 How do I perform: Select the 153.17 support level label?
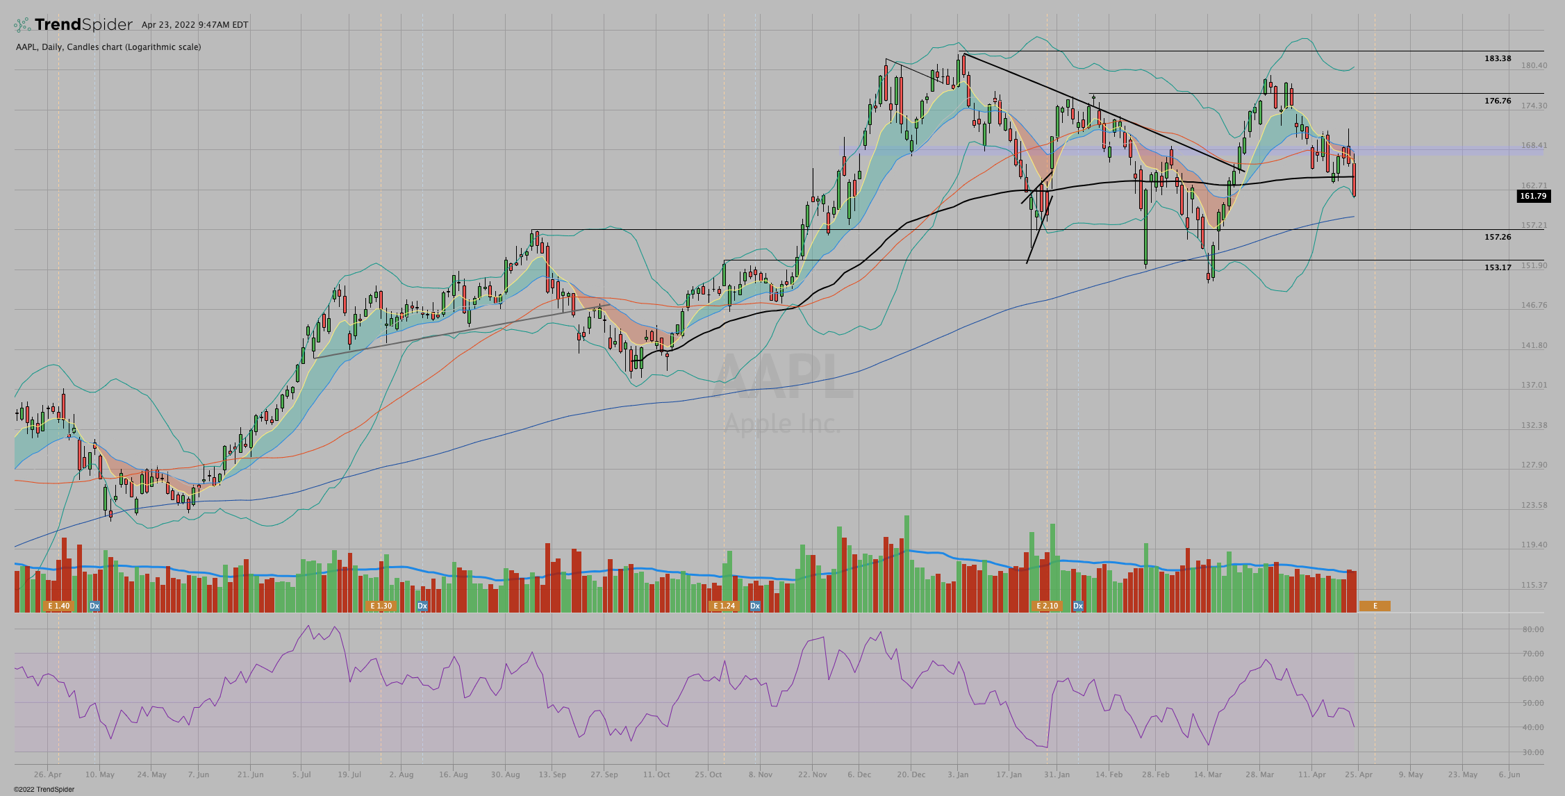(x=1498, y=267)
